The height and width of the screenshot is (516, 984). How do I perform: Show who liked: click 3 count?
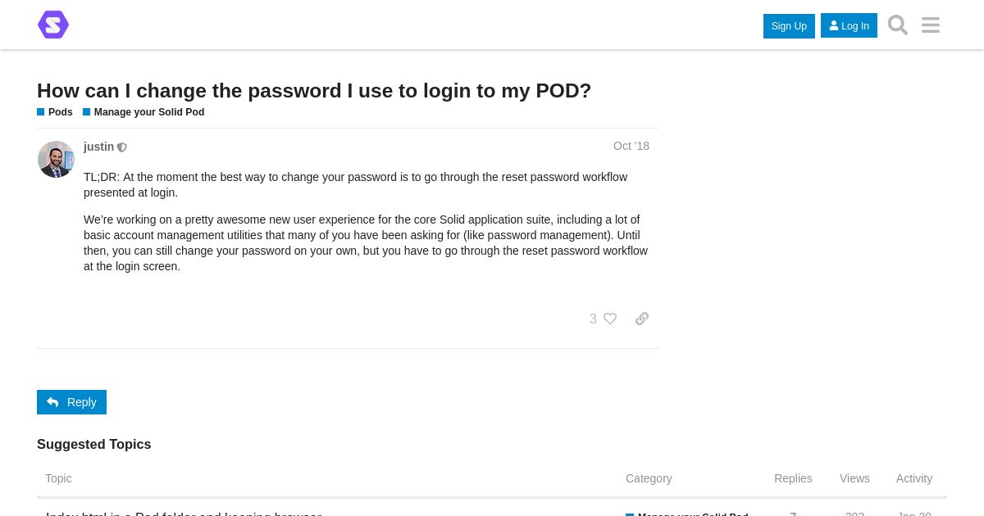click(593, 319)
